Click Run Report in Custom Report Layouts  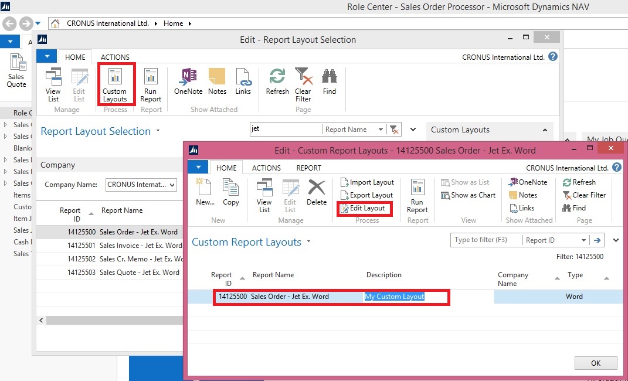click(x=417, y=196)
